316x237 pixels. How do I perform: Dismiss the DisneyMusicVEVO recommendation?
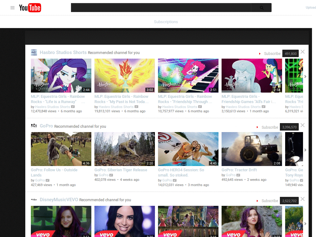coord(302,199)
